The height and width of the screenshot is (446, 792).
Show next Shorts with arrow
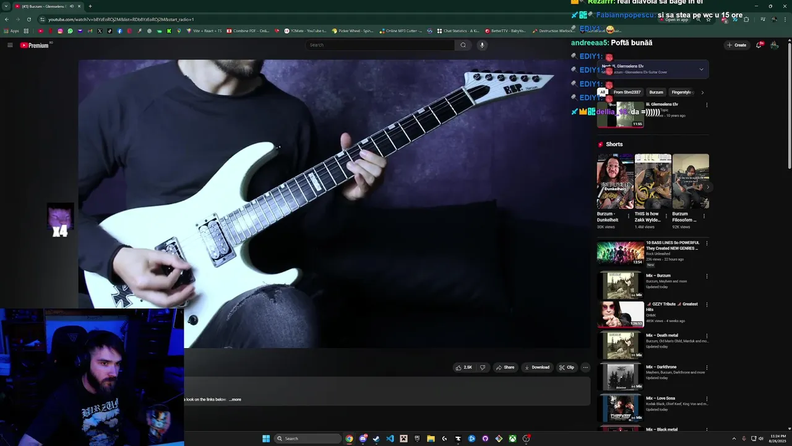[x=707, y=186]
